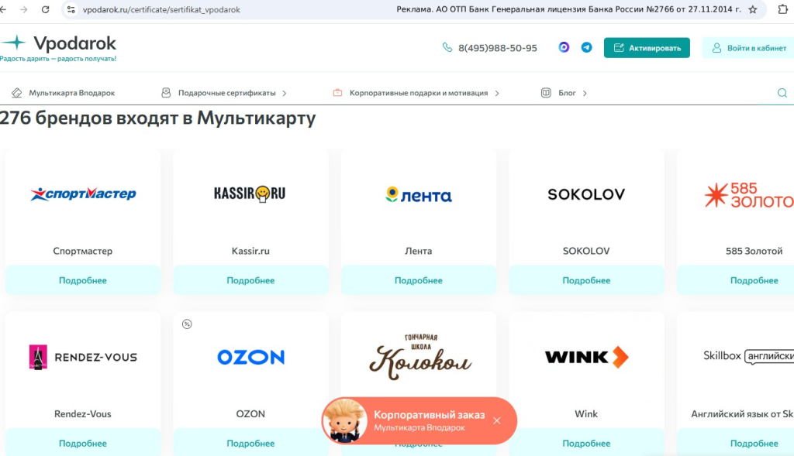Open Подробнее under Спортмастер
This screenshot has height=456, width=794.
click(x=82, y=280)
